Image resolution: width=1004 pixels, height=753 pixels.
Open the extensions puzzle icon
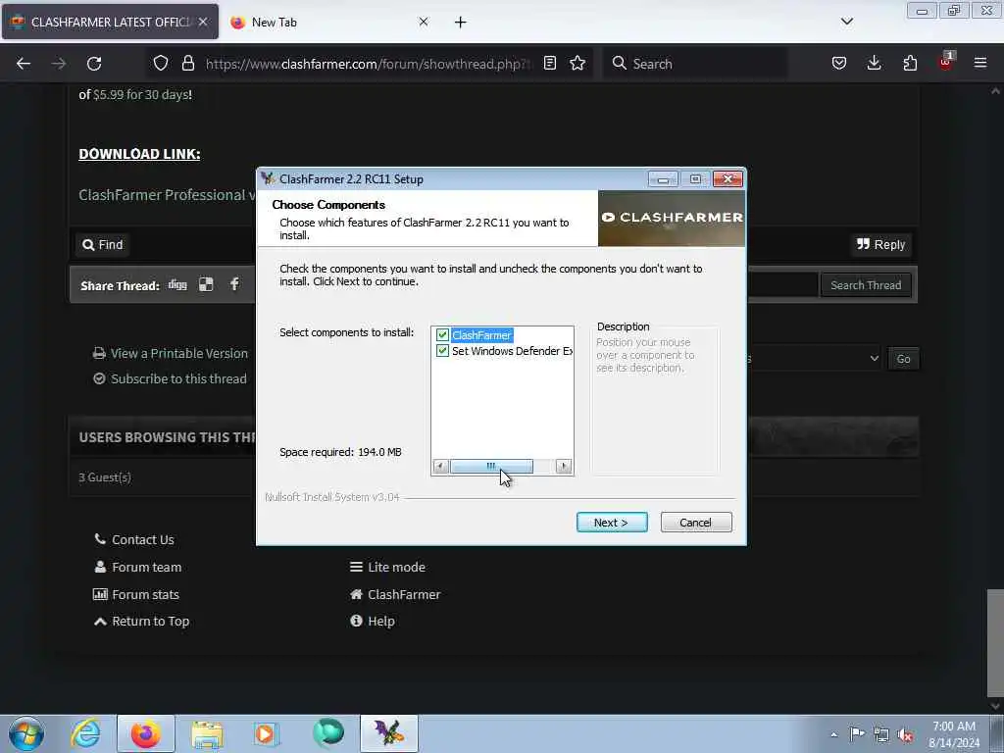910,64
